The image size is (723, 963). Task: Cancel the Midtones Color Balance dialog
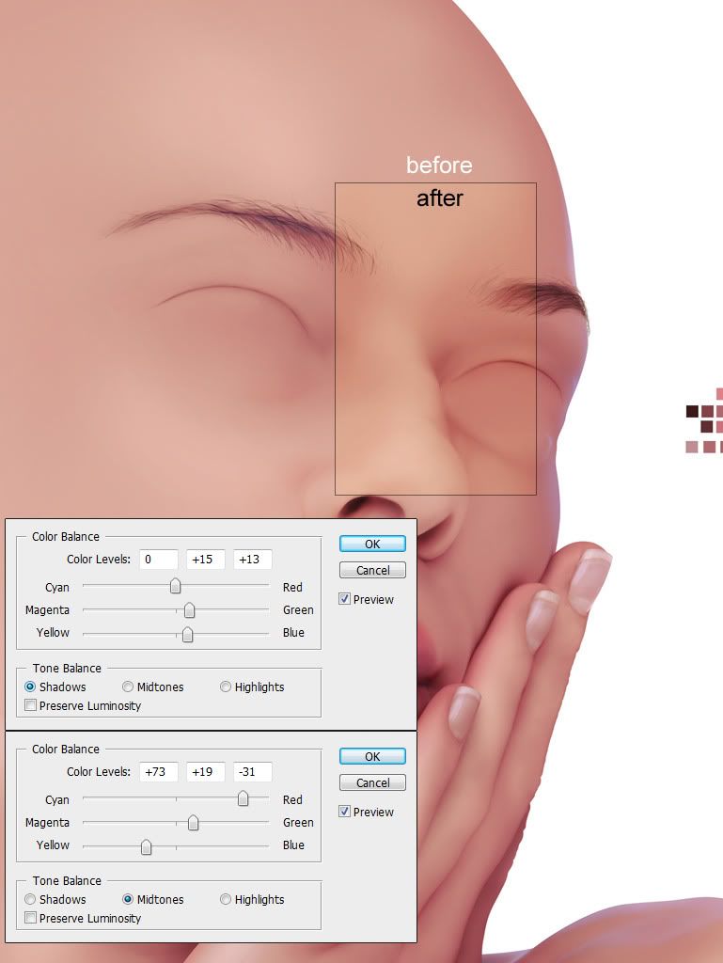coord(372,782)
